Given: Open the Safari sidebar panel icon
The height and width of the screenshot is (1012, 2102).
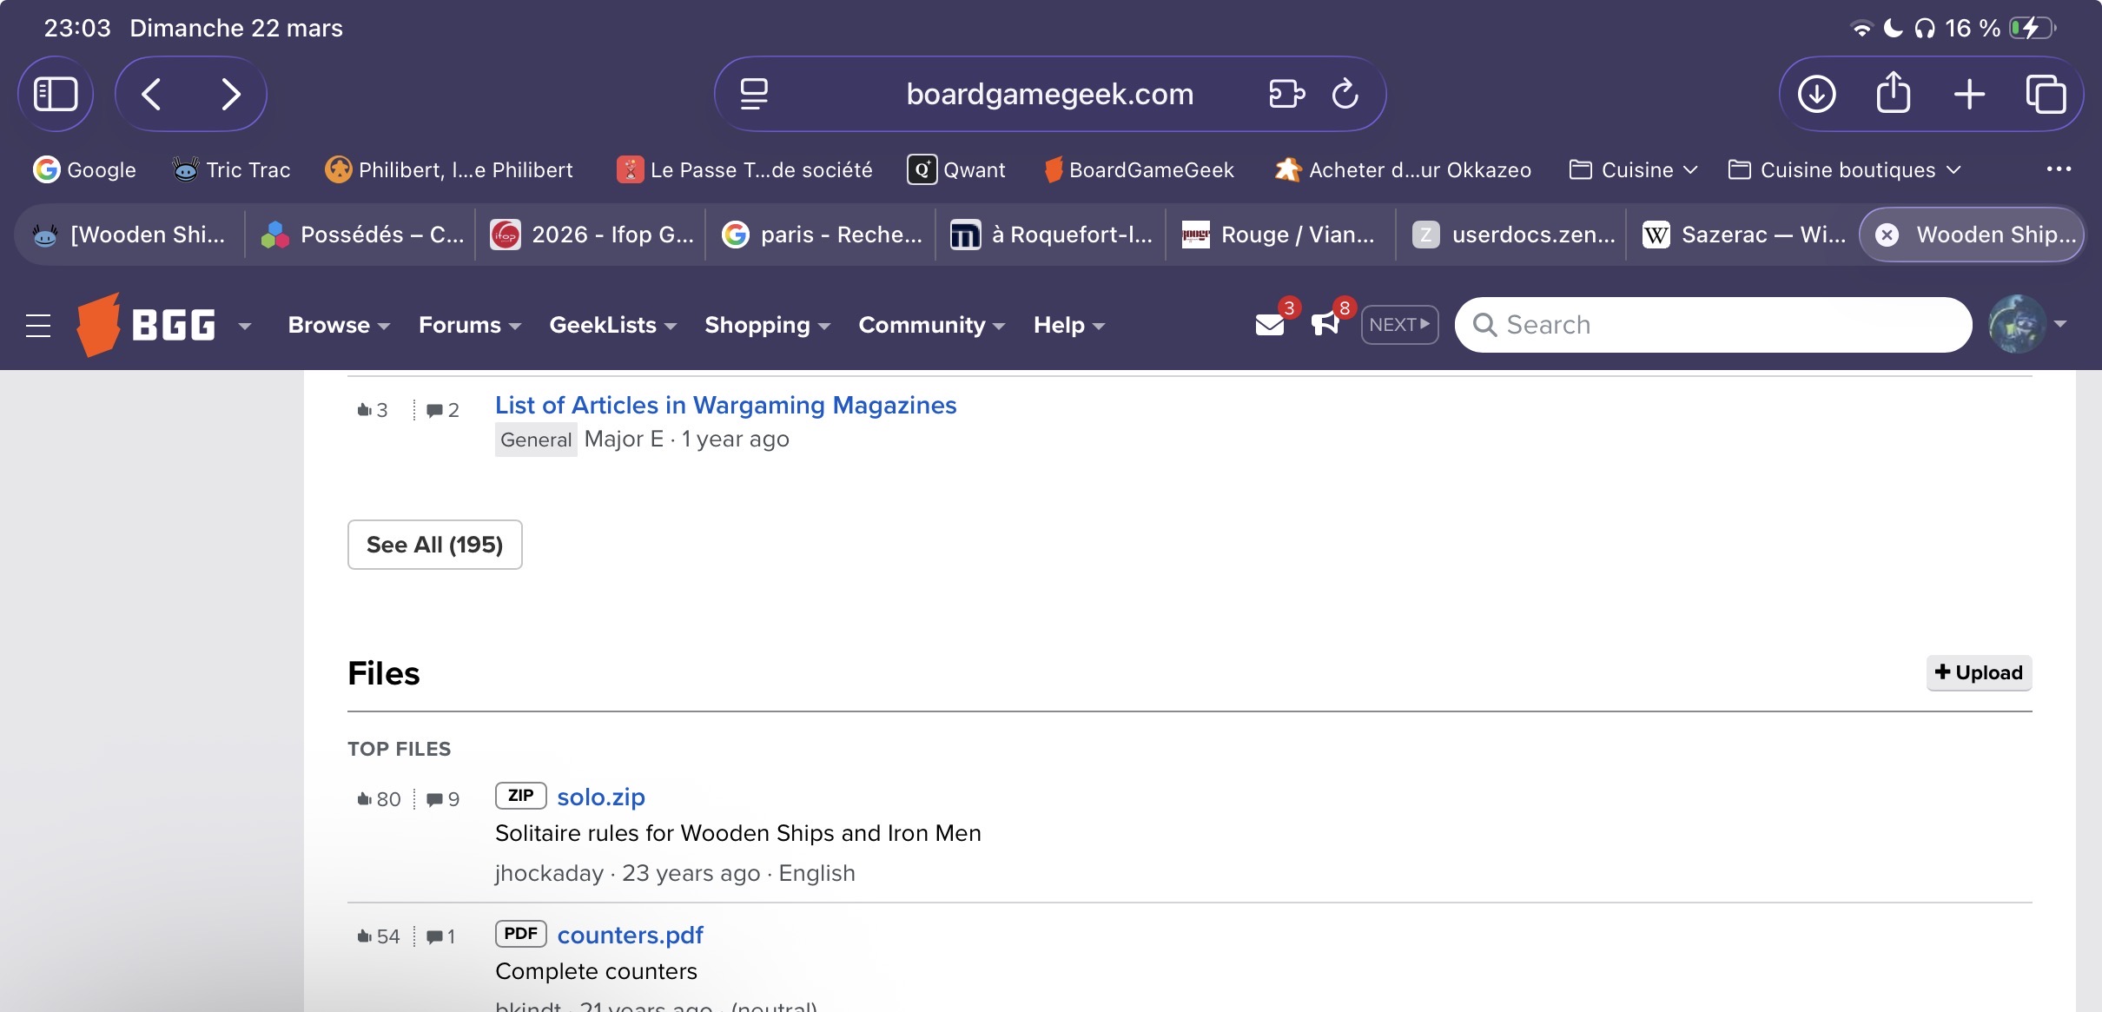Looking at the screenshot, I should 56,94.
